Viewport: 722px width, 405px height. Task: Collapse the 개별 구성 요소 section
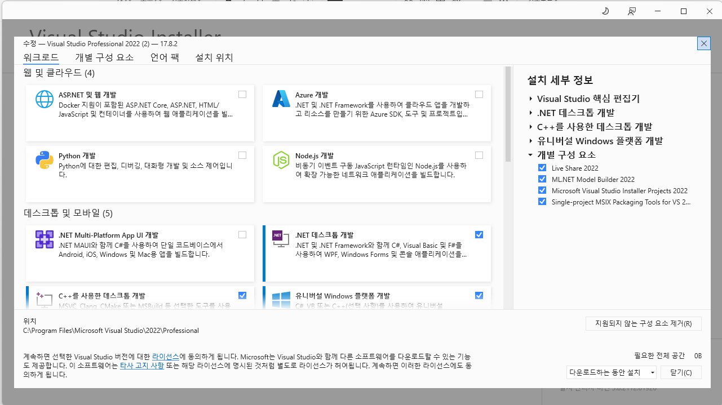[531, 155]
